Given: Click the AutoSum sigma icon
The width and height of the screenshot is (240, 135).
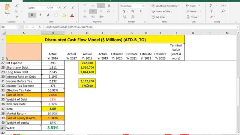Looking at the screenshot, I should click(211, 6).
